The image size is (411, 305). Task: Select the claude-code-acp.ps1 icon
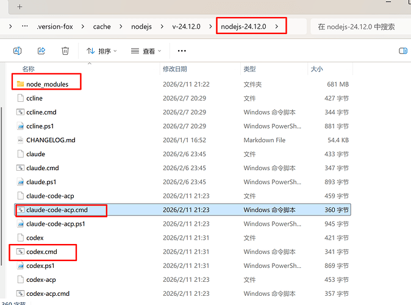coord(21,224)
